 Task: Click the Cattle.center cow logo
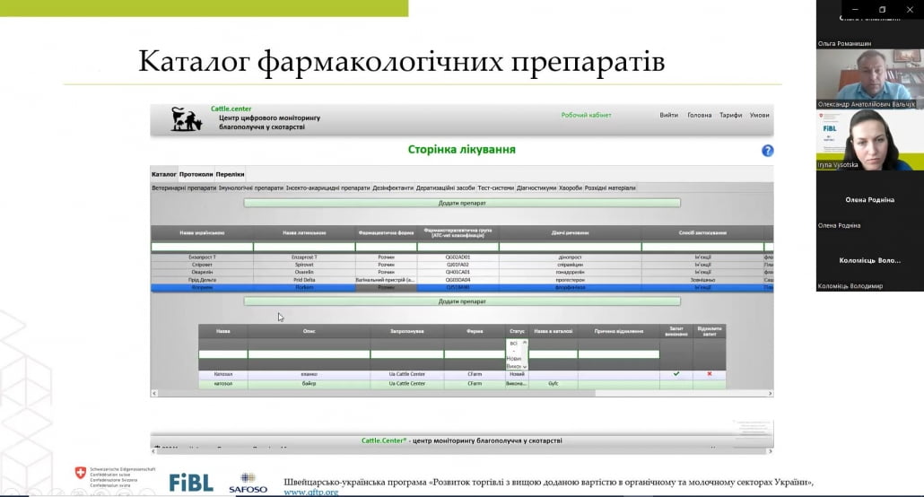click(187, 119)
